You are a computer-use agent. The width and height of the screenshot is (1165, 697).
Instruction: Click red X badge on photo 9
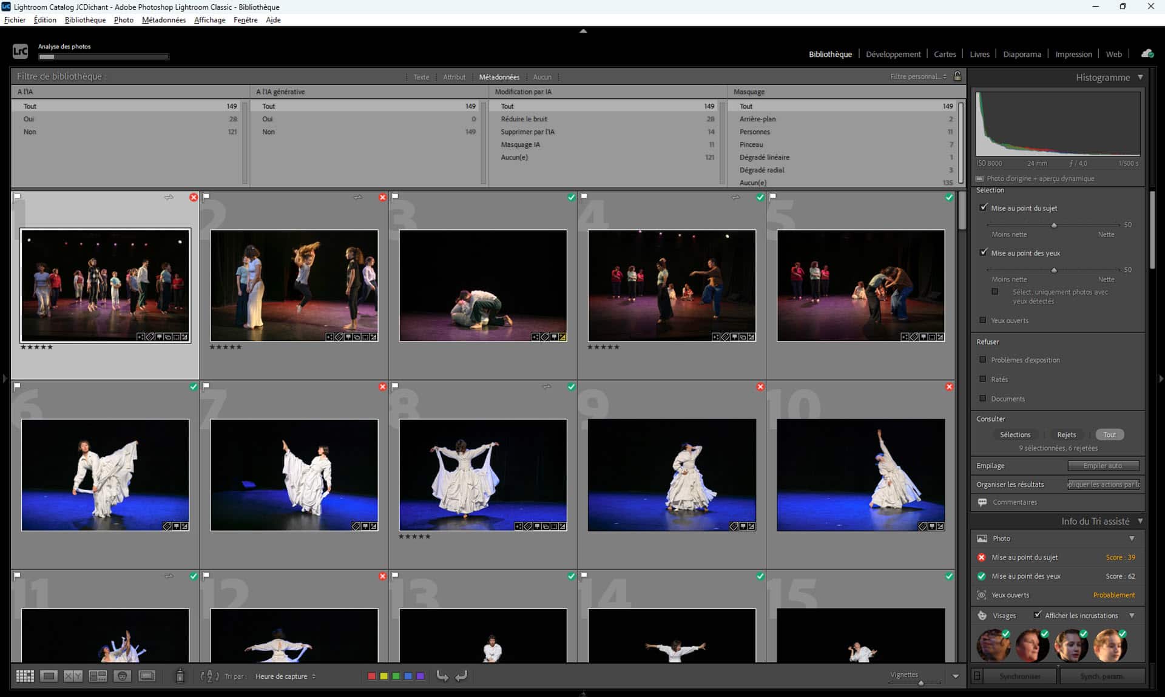[760, 386]
